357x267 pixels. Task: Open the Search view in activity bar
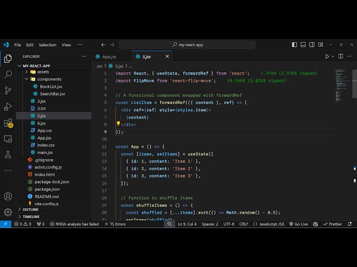pos(8,74)
